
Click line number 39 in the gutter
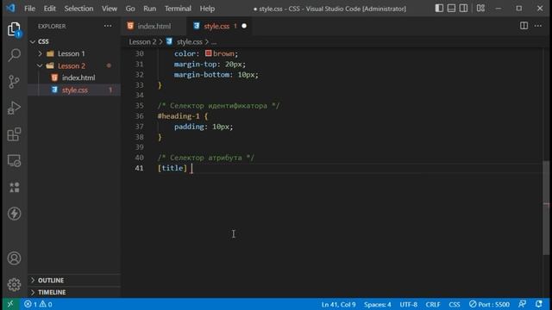[139, 147]
